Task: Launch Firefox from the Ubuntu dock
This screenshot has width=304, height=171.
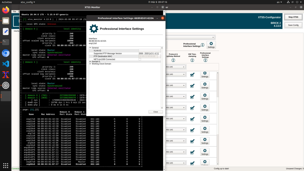Action: [x=6, y=10]
